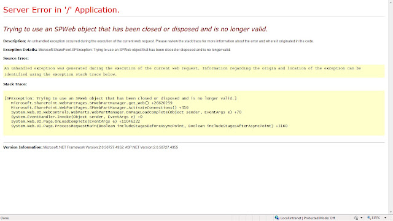Click the 'Page.ProcessRequestMain' stack line
Screen dimensions: 393x221
point(149,126)
